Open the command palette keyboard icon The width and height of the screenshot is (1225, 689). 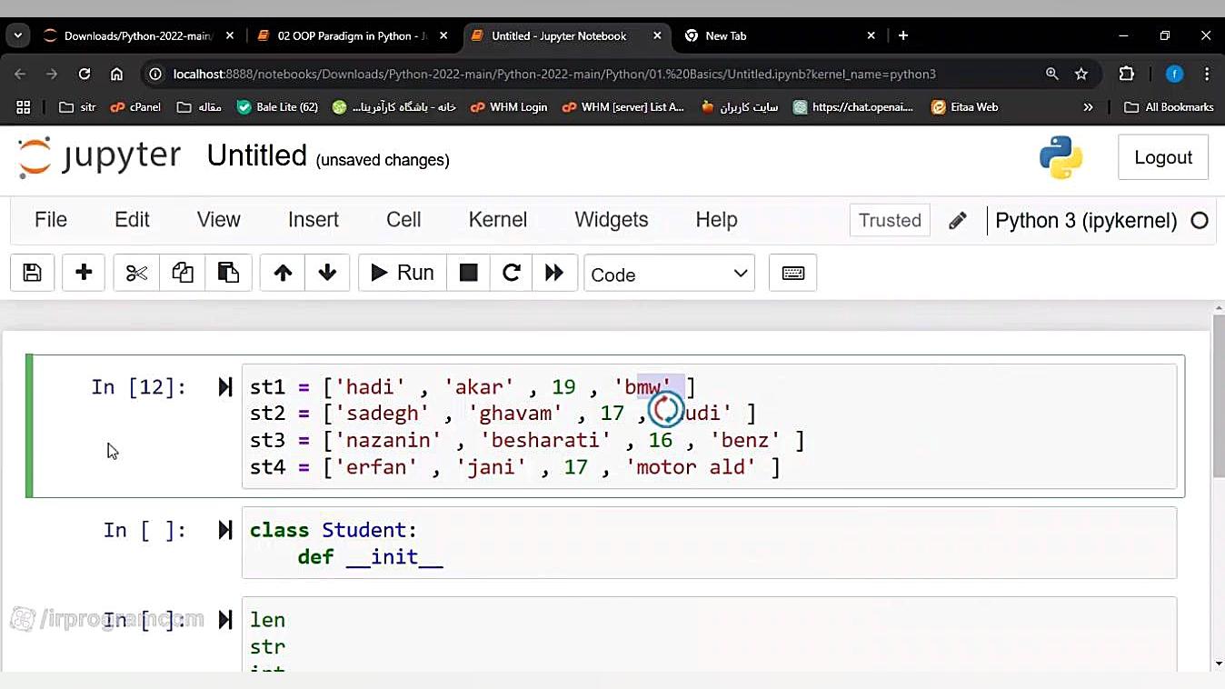click(793, 273)
